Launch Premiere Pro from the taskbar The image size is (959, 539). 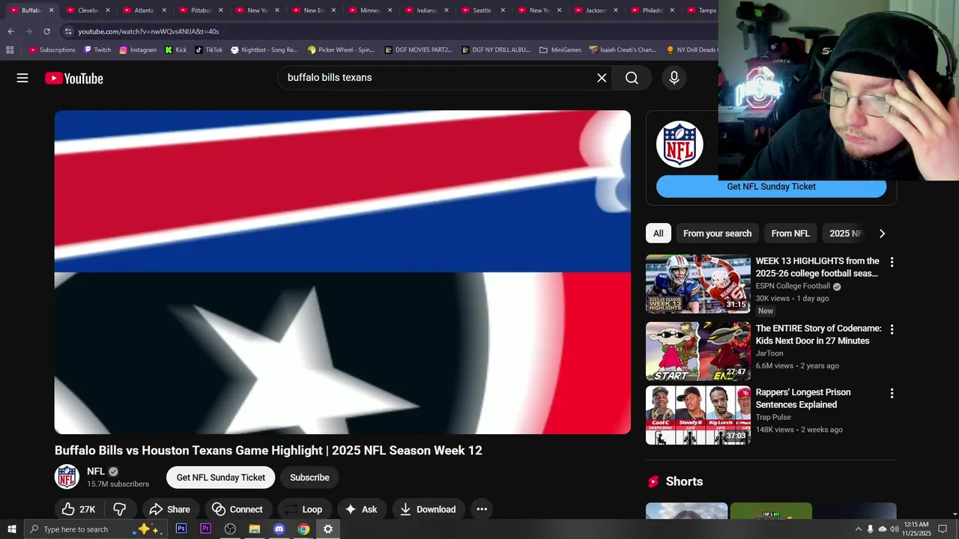pyautogui.click(x=205, y=529)
